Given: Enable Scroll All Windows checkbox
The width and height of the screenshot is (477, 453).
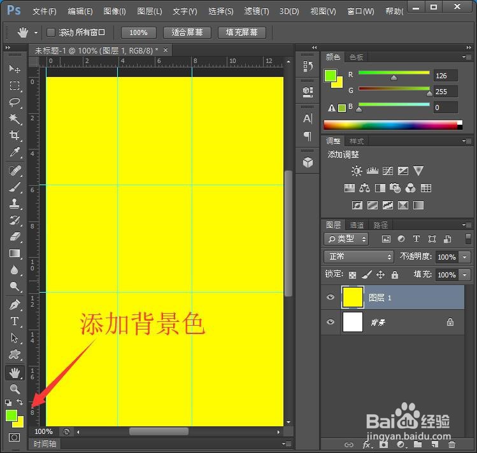Looking at the screenshot, I should tap(51, 32).
